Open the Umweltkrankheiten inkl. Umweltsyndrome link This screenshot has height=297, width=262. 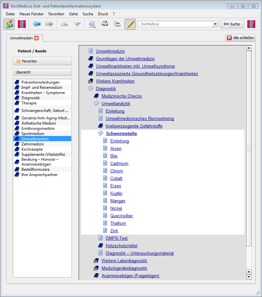(x=135, y=66)
